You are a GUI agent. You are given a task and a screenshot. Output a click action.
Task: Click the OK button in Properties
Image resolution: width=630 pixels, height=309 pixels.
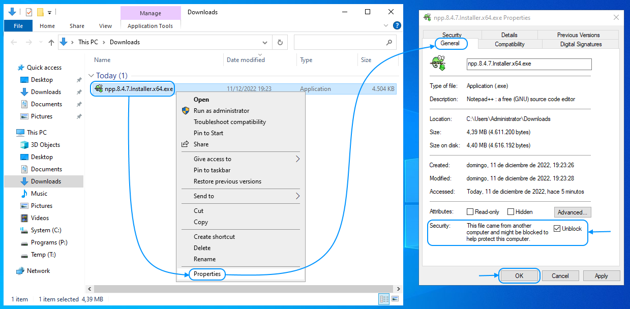(x=519, y=276)
